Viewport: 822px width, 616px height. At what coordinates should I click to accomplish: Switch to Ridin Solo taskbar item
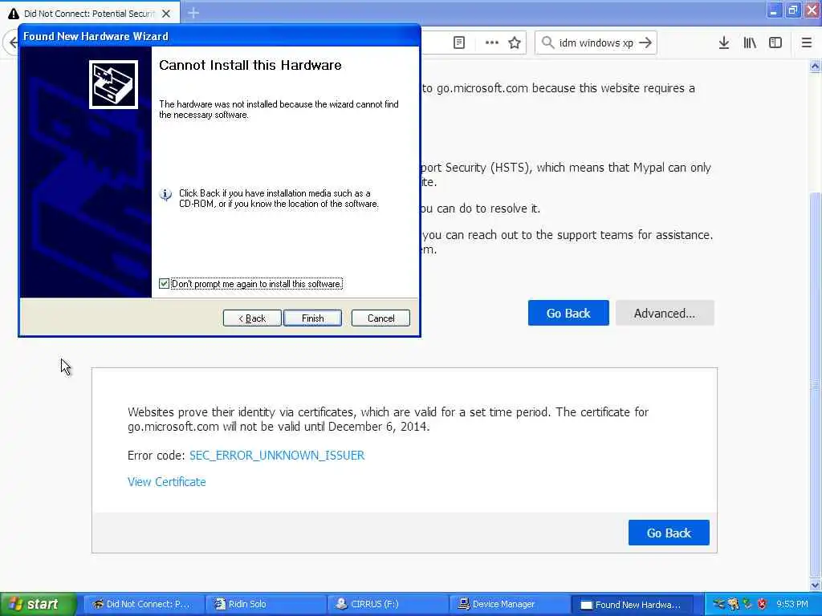265,604
